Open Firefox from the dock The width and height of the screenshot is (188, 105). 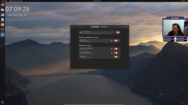pyautogui.click(x=3, y=5)
